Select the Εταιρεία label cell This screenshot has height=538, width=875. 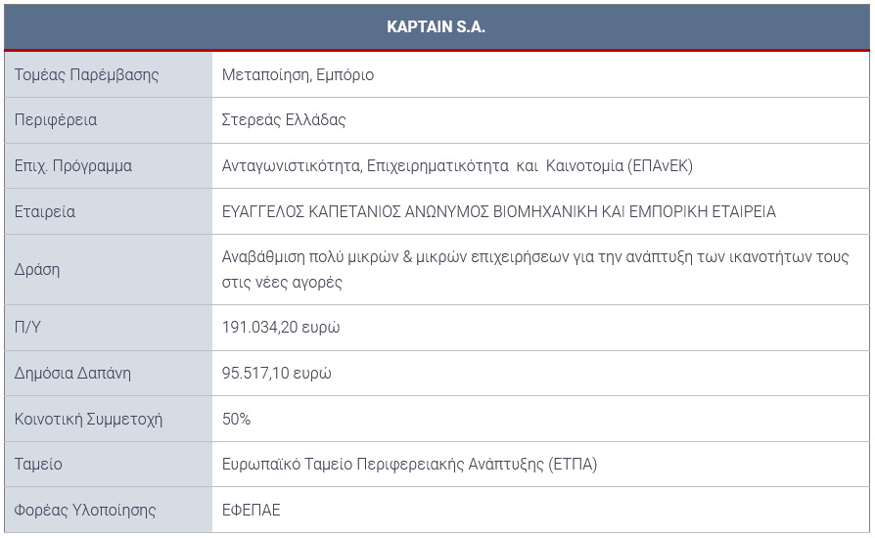tap(109, 212)
